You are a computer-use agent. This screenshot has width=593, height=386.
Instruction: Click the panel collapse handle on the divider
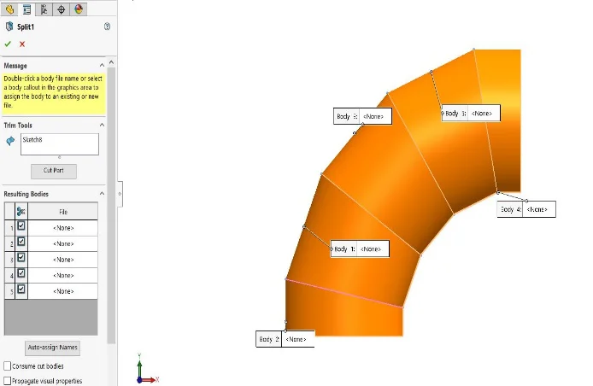click(120, 194)
